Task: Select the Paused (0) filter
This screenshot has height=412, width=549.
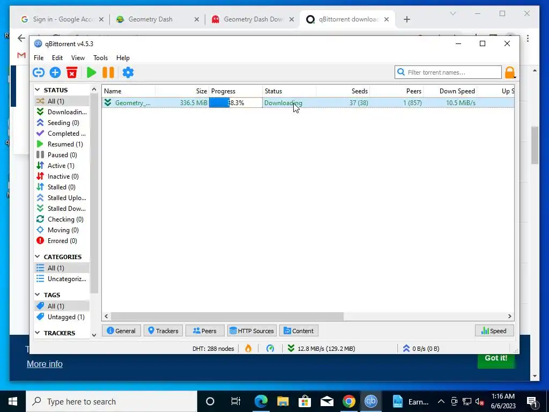Action: coord(62,155)
